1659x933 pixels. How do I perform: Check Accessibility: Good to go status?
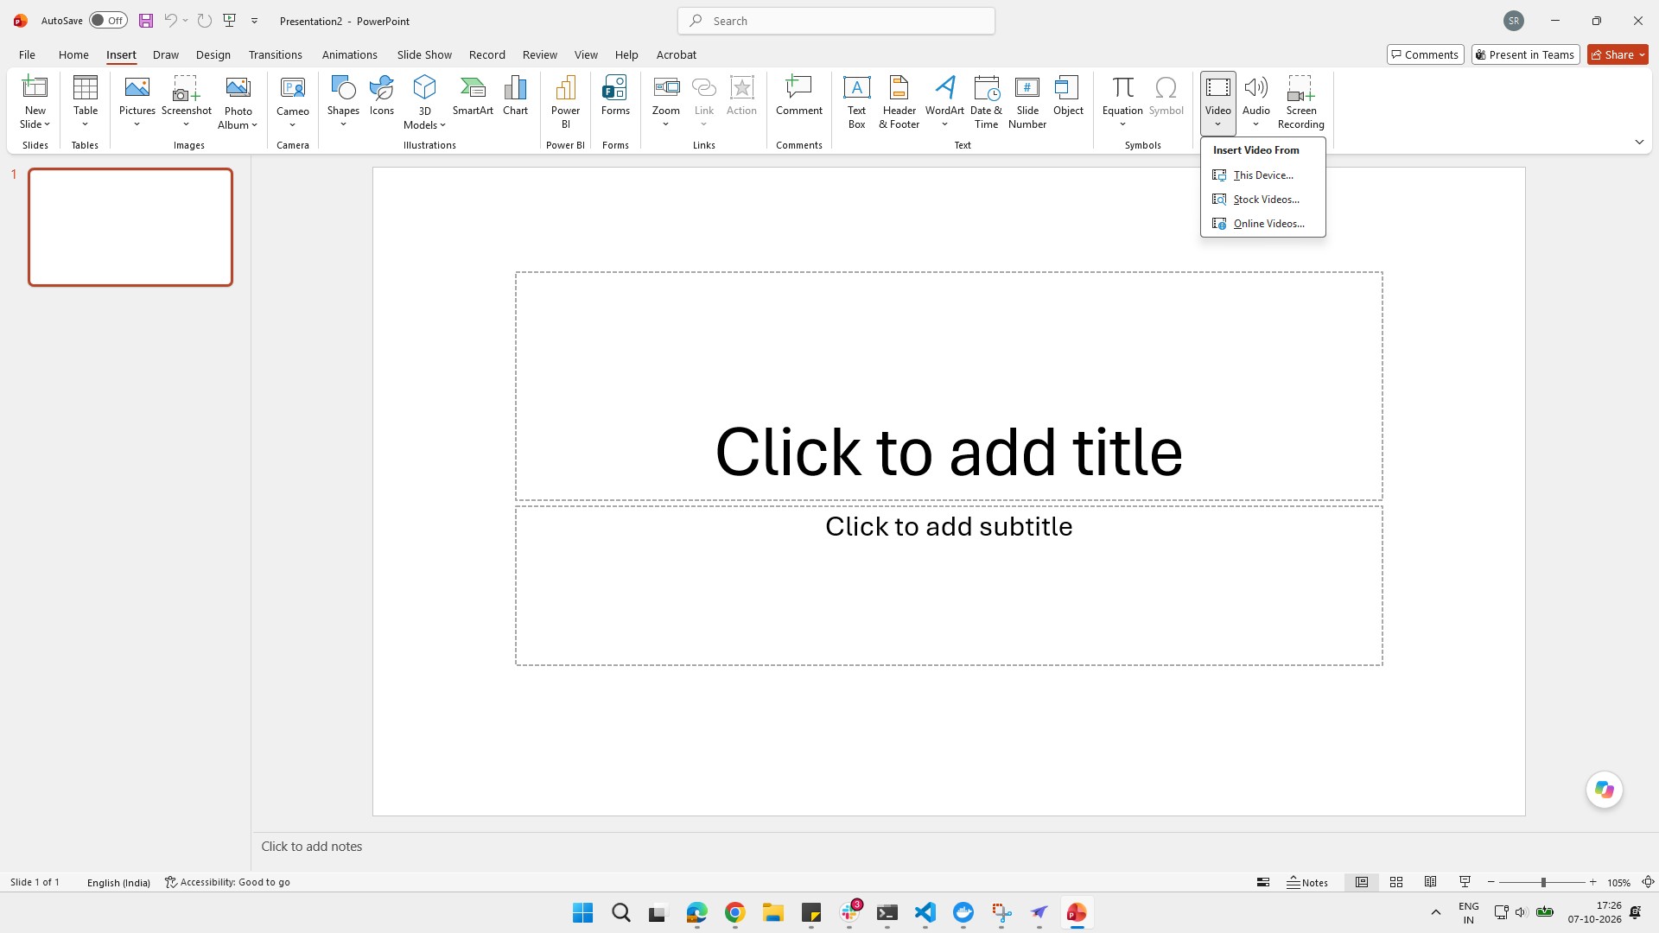[x=227, y=882]
